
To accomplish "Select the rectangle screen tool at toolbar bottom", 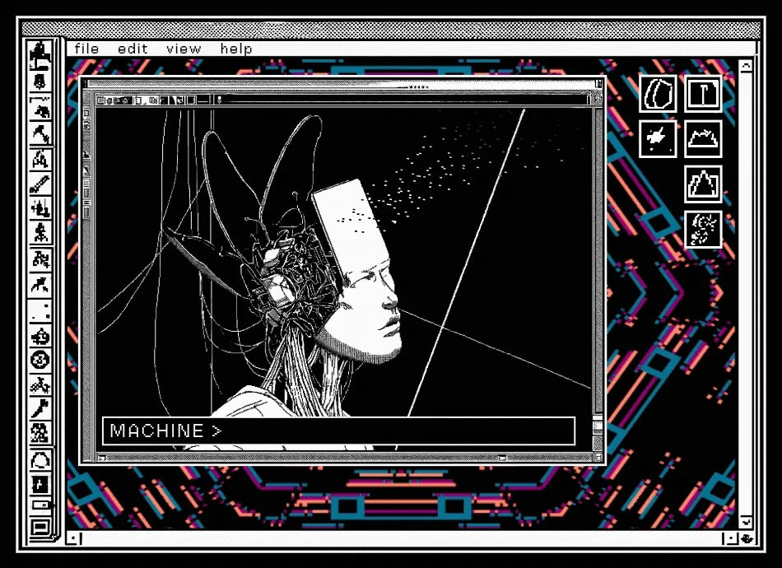I will 40,527.
